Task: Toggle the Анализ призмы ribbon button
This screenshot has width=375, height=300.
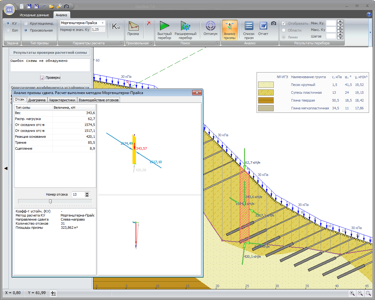Action: pos(229,30)
